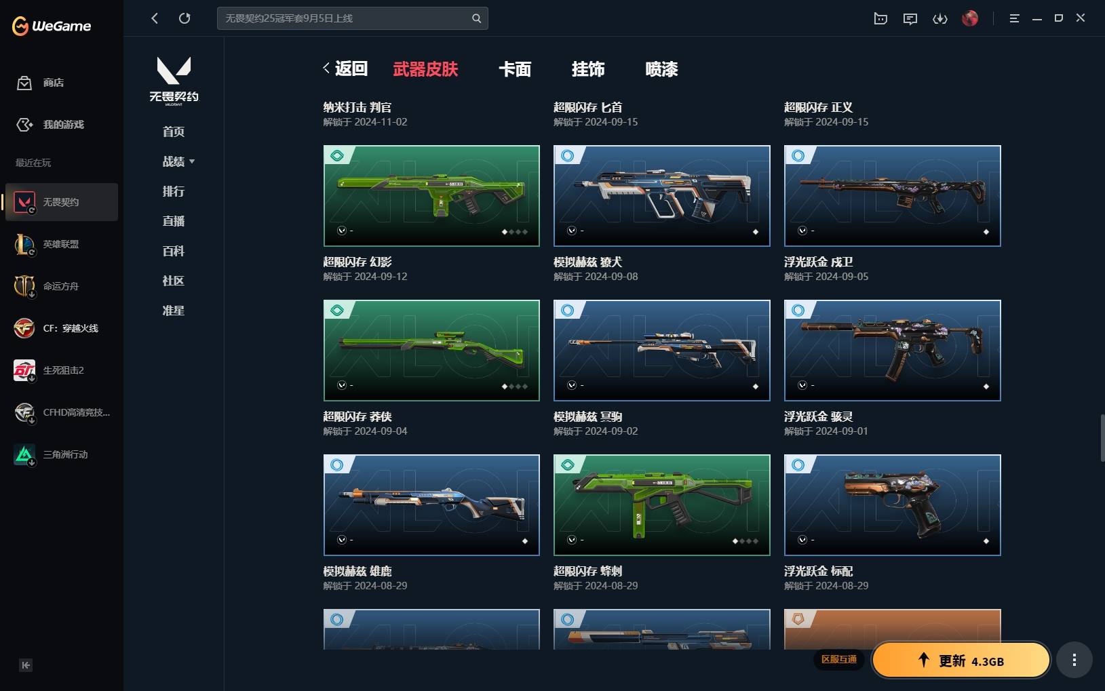Open 百科 in the game menu

click(174, 251)
